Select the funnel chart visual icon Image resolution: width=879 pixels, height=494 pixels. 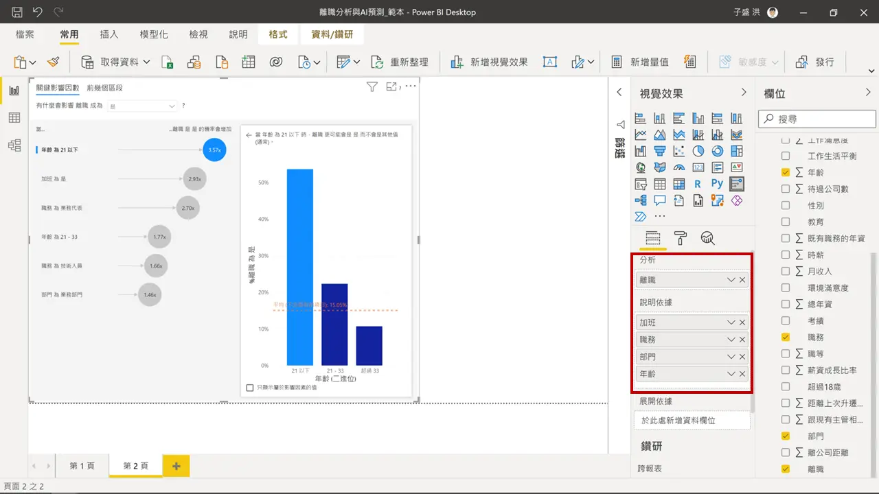pos(660,151)
